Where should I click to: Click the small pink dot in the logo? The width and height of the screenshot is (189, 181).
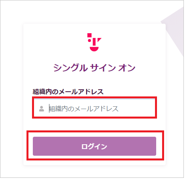click(x=89, y=40)
